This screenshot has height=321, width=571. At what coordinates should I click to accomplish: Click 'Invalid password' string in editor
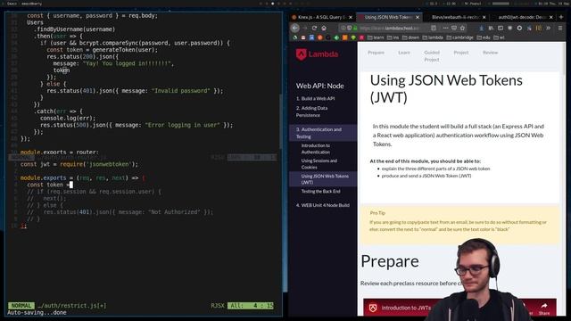[x=180, y=91]
